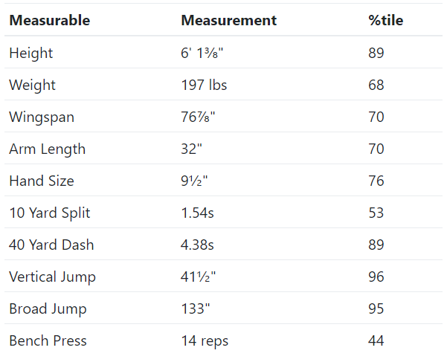The image size is (447, 362).
Task: Select the Height measurement 6' 1⅜"
Action: (202, 54)
